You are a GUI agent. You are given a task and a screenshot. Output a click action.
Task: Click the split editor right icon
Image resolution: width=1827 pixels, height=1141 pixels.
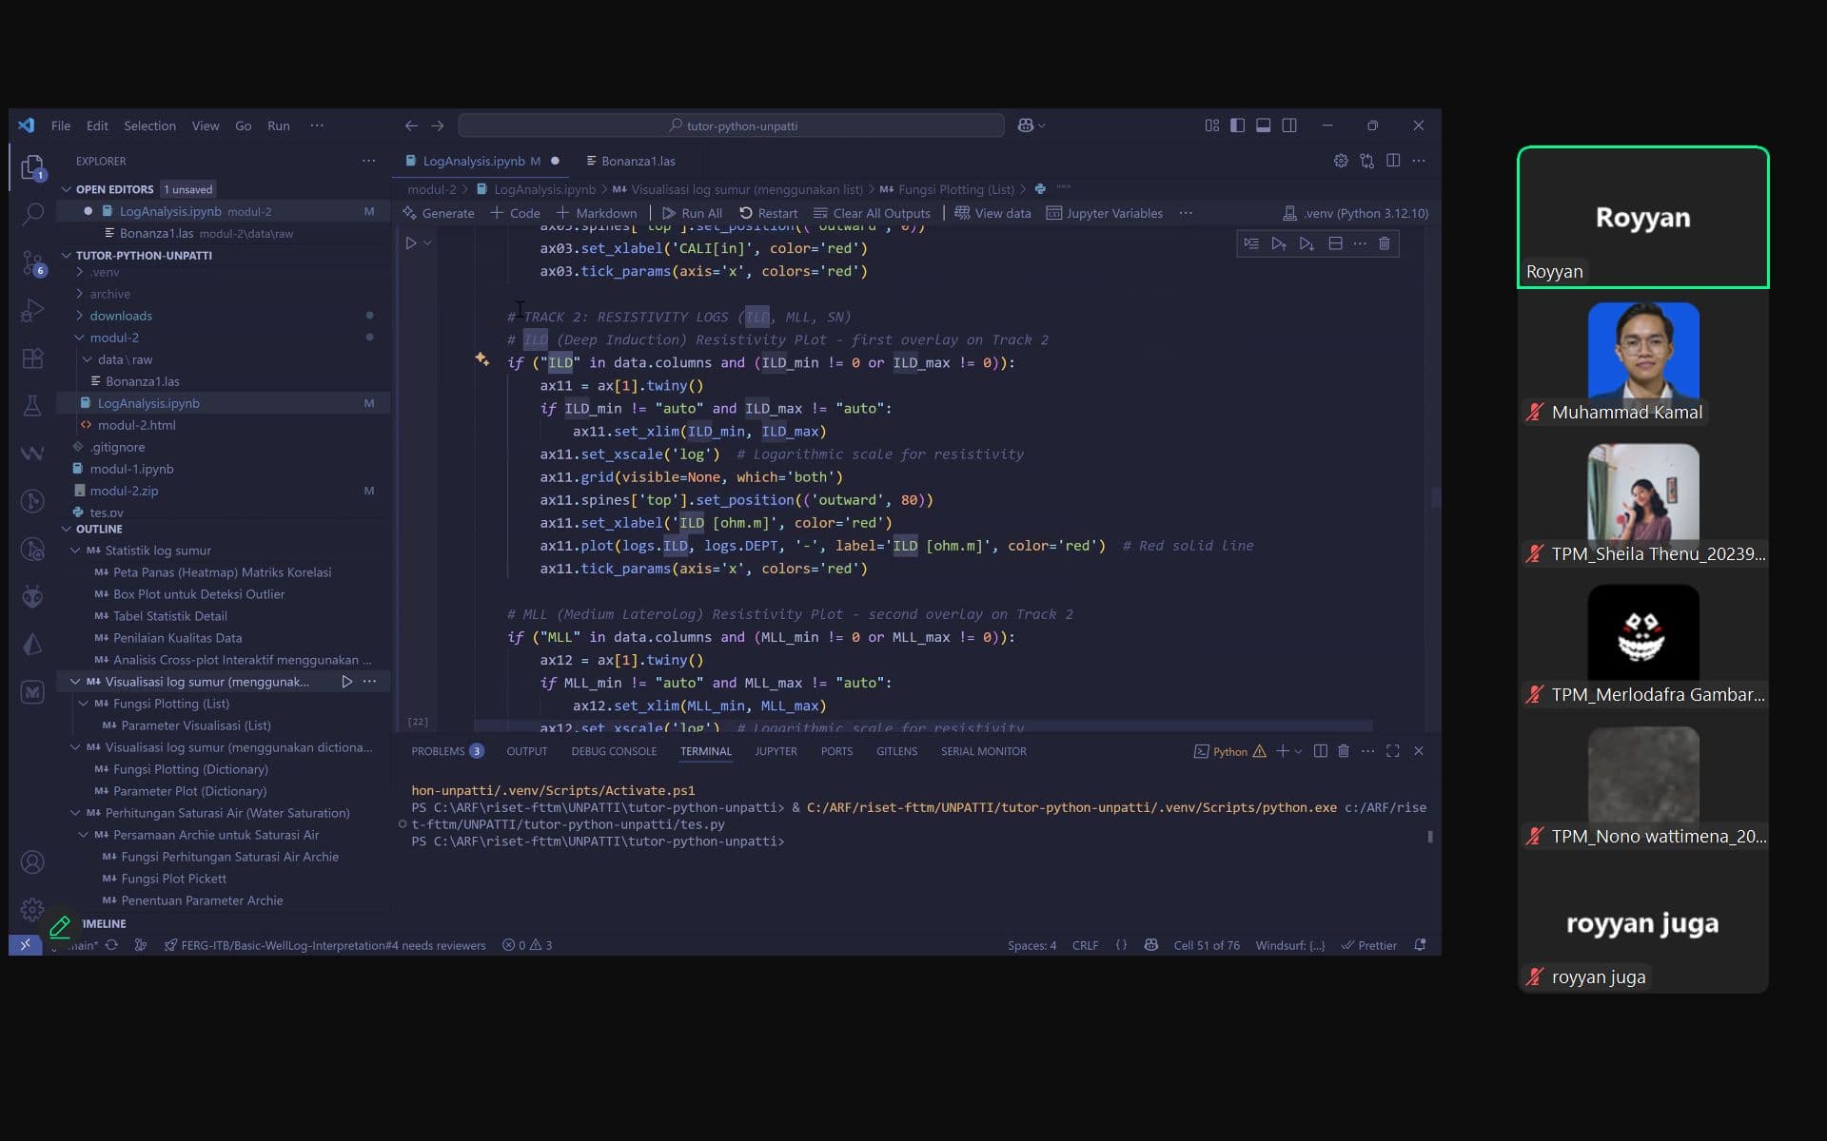click(1393, 161)
